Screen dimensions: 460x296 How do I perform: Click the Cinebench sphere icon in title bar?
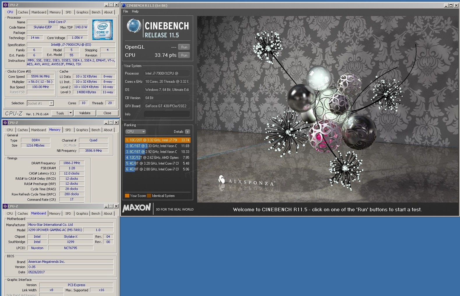point(124,5)
